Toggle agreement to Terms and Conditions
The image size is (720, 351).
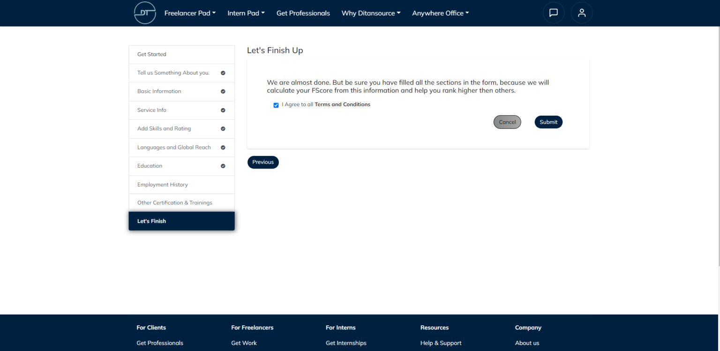click(276, 105)
